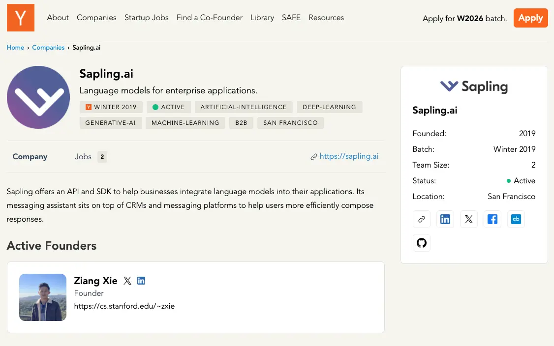Open Find a Co-Founder page
554x346 pixels.
210,18
